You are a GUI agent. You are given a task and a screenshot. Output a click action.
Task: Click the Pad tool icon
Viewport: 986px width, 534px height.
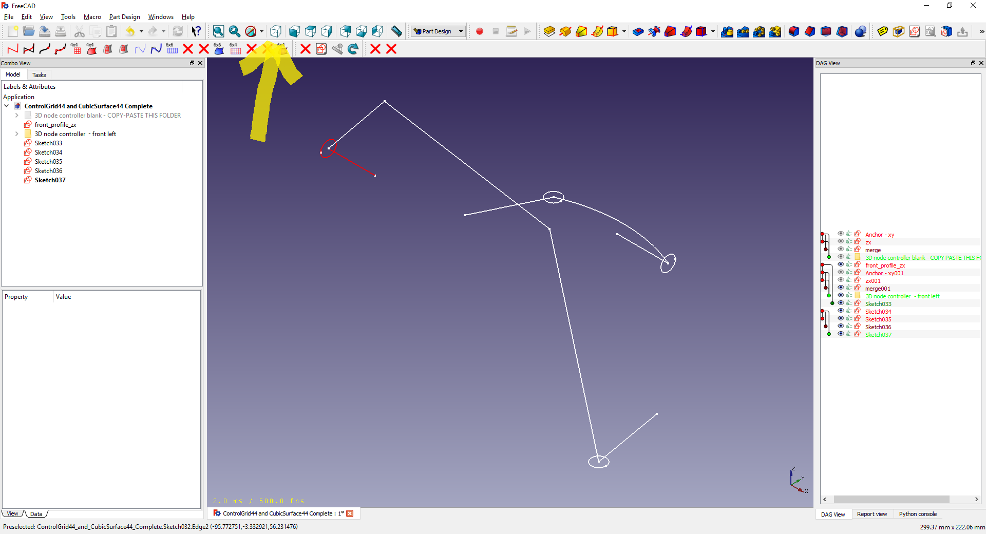[549, 31]
